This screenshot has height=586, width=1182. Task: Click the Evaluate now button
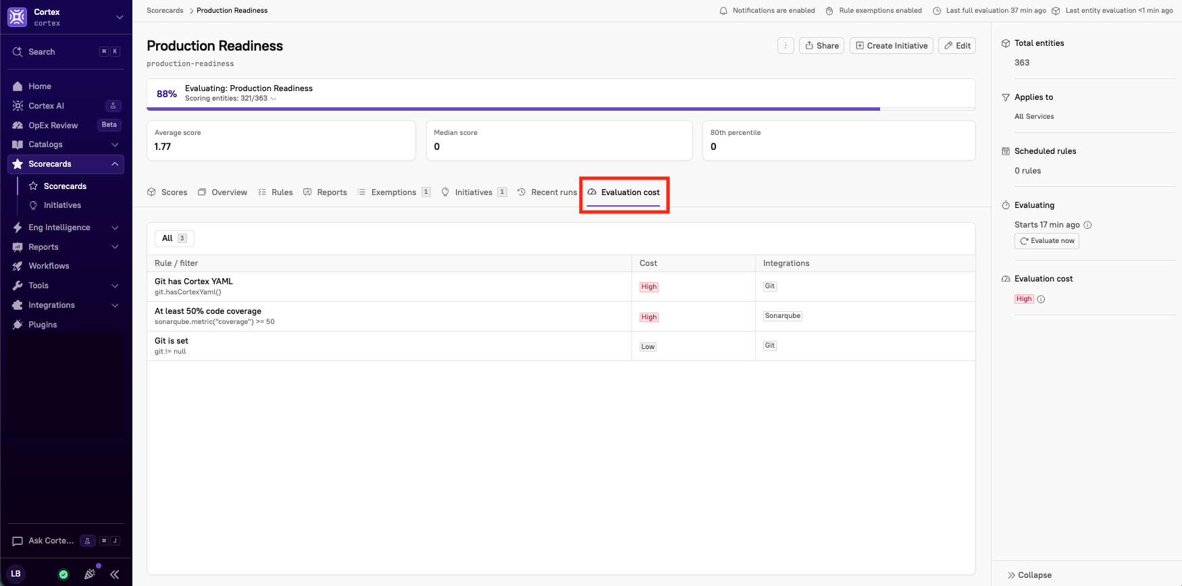1047,241
